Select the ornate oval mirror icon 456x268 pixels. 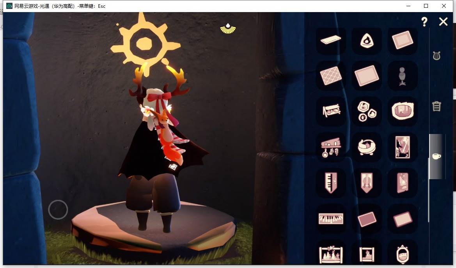pyautogui.click(x=403, y=254)
